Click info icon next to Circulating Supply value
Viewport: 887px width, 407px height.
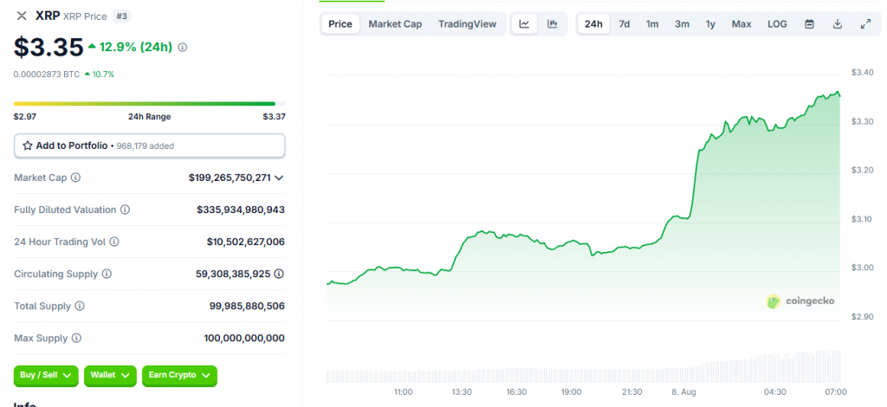click(278, 274)
